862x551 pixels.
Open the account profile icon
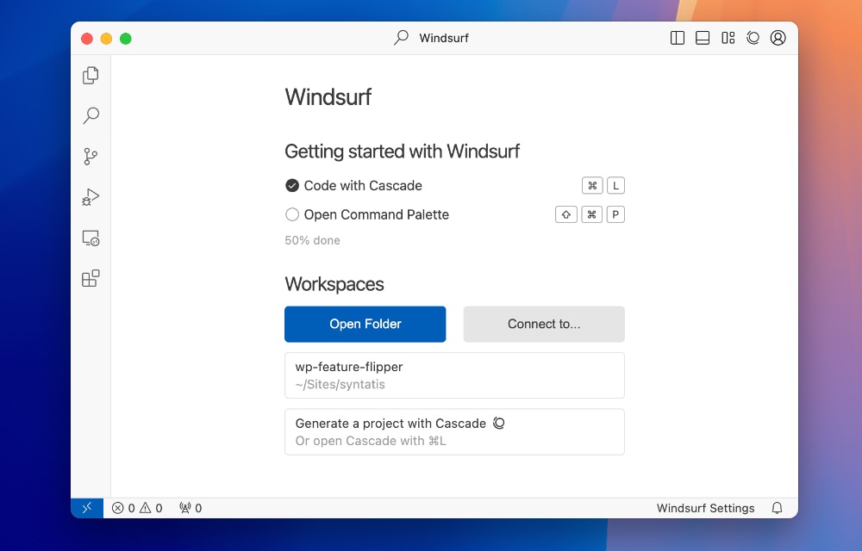coord(778,38)
